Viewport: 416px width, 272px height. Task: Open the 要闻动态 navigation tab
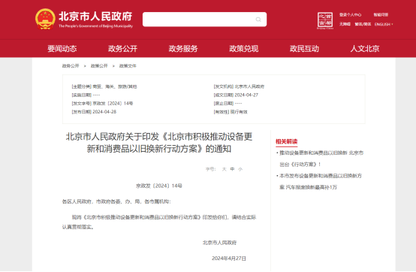62,49
